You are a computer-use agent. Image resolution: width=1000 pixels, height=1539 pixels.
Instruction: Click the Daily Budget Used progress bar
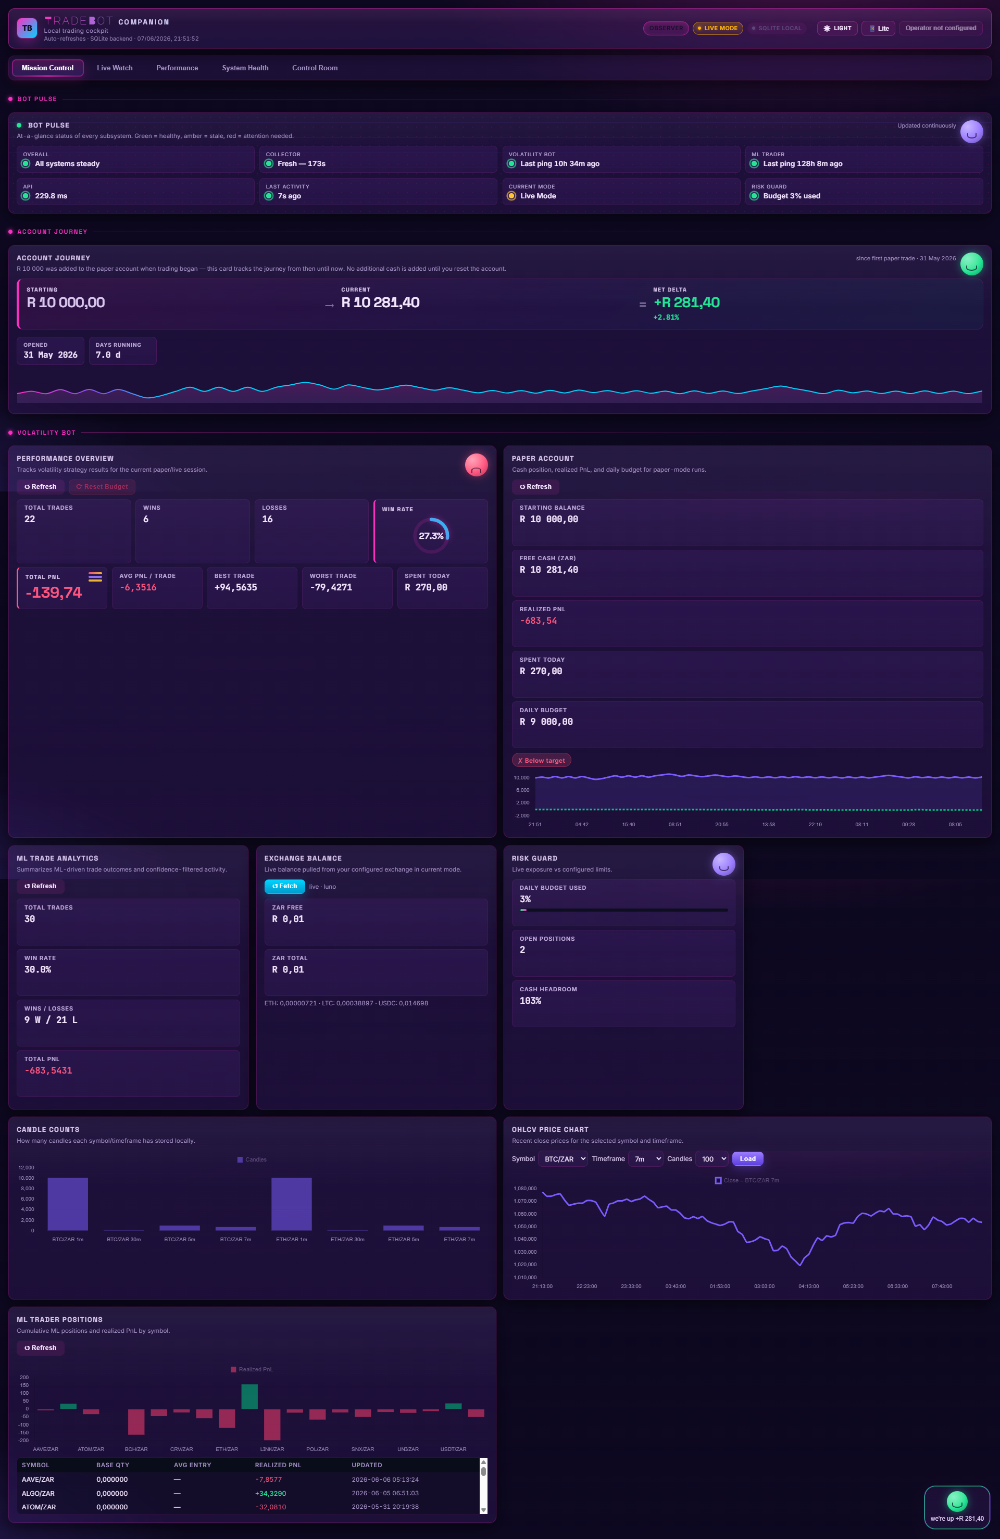(x=623, y=910)
